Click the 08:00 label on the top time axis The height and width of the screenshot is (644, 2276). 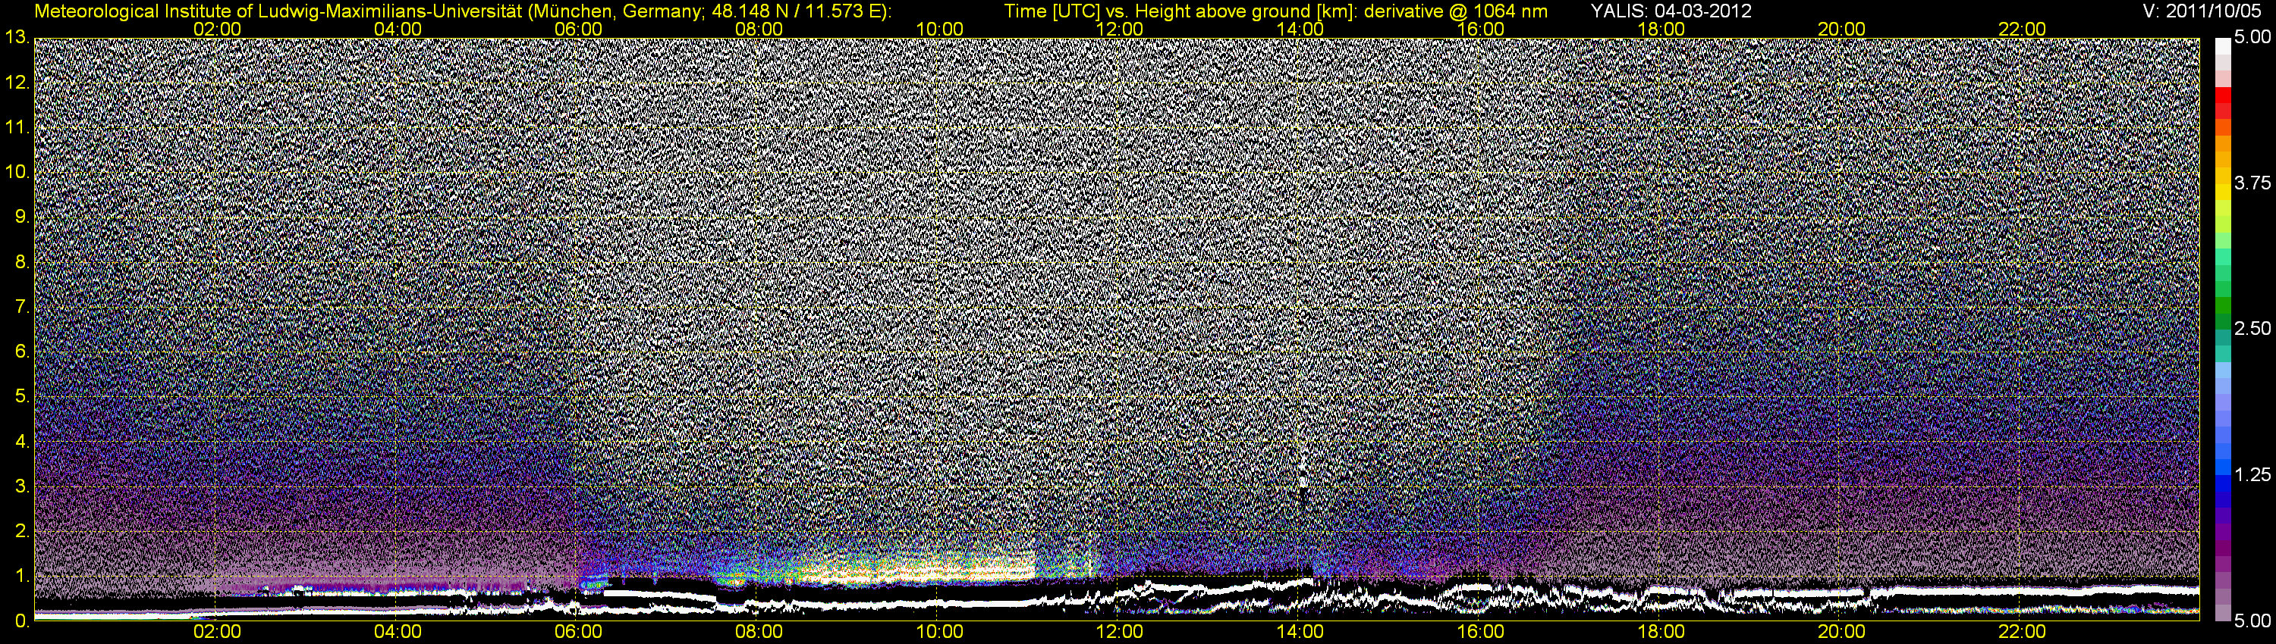coord(759,29)
